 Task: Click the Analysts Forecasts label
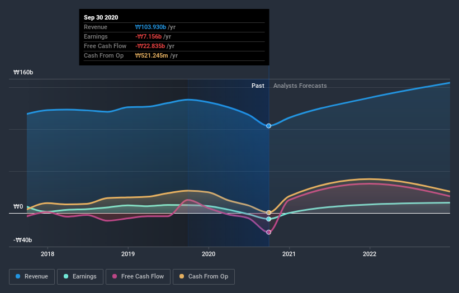pyautogui.click(x=300, y=86)
